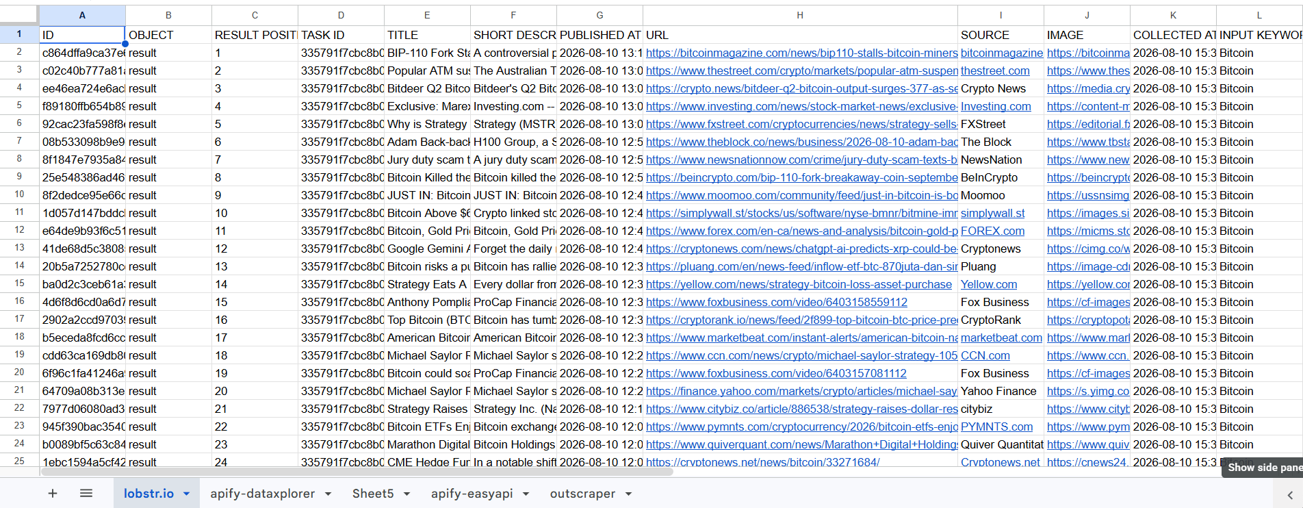Screen dimensions: 1303x508
Task: Click the FOREX.com source link
Action: point(992,231)
